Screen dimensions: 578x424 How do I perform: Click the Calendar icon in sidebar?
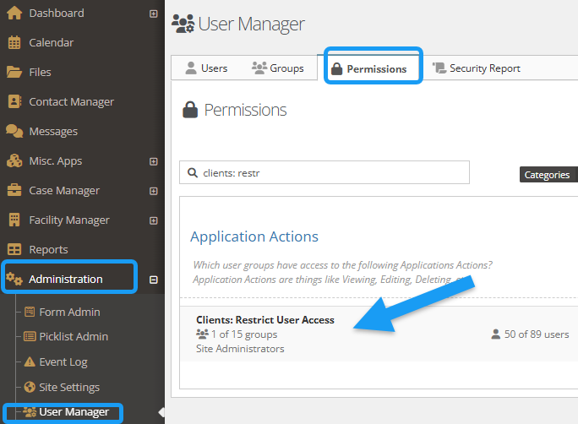pos(14,42)
